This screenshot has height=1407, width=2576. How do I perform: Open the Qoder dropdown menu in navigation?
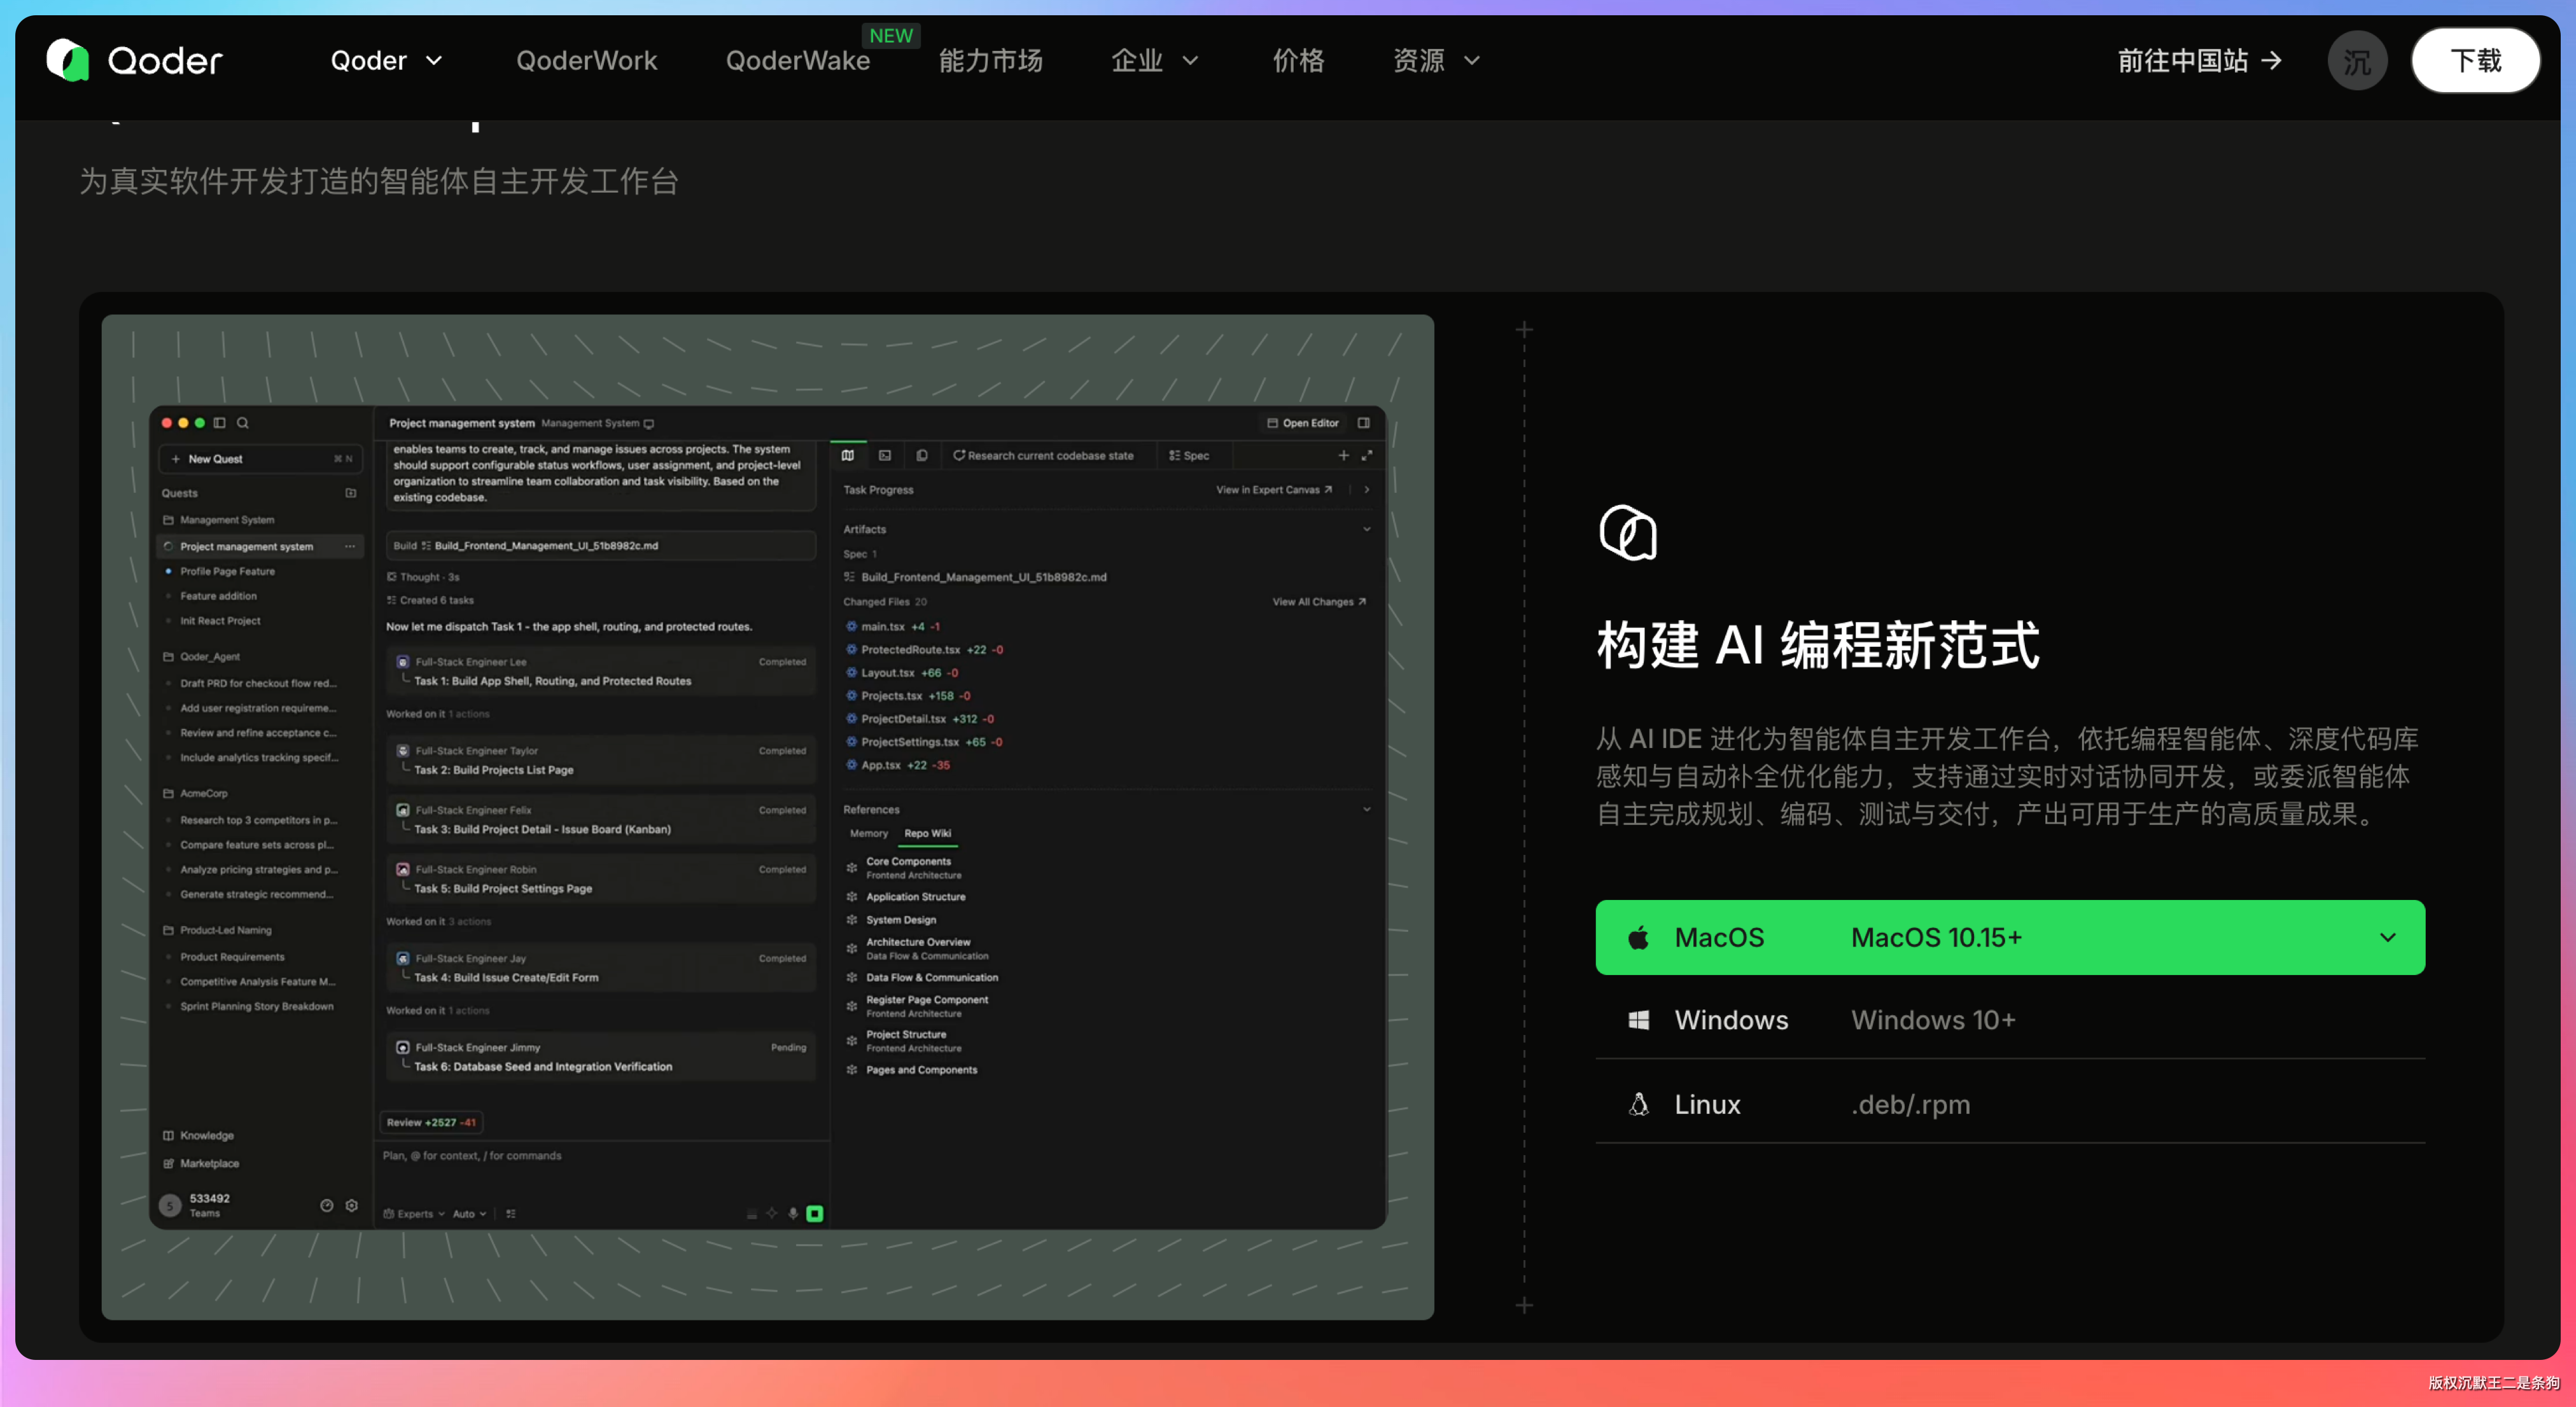point(386,61)
